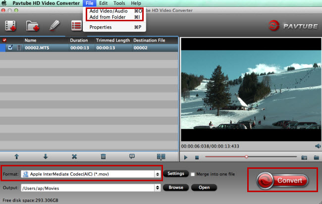Open the Tools menu
322x204 pixels.
click(119, 3)
